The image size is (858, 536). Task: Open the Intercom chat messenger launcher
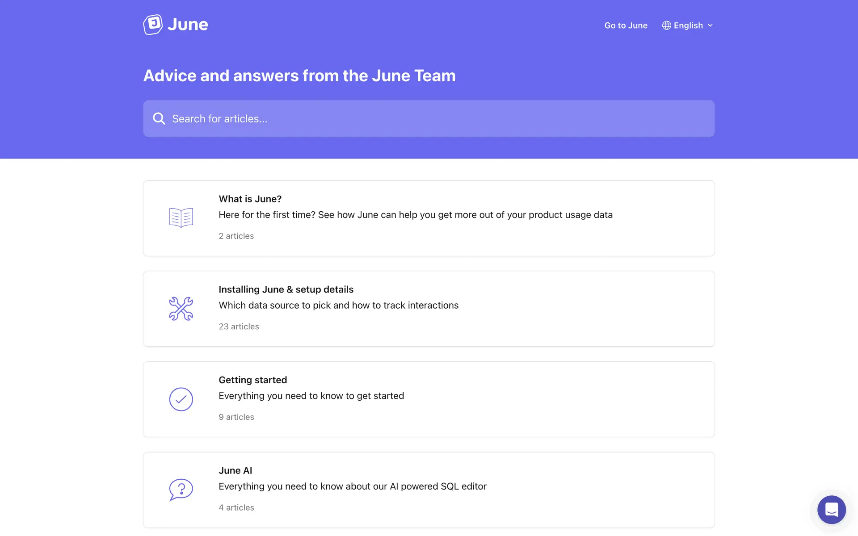[x=831, y=510]
